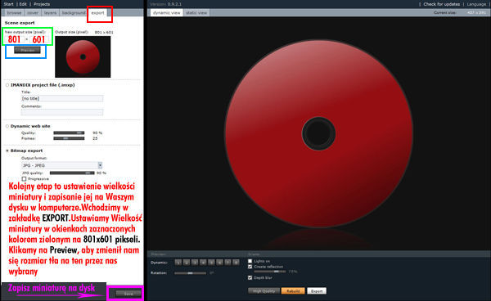Image resolution: width=491 pixels, height=301 pixels.
Task: Select dynamic preset button 2
Action: (x=187, y=263)
